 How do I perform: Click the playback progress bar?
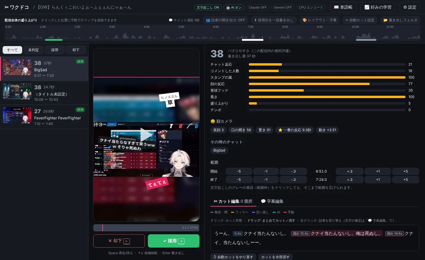pos(146,227)
